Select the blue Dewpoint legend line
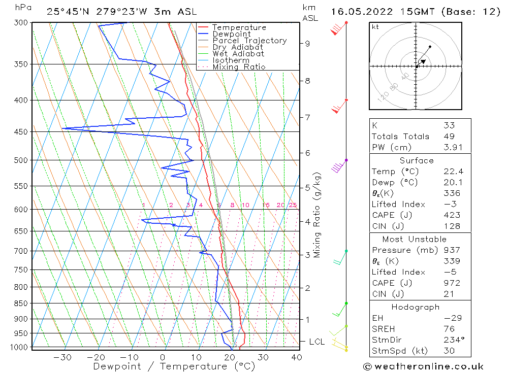 point(203,33)
